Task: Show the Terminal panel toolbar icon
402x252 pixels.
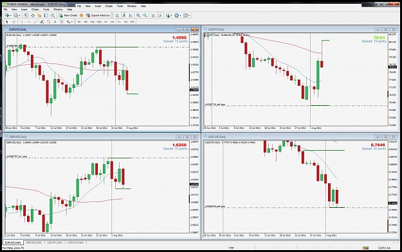Action: pos(46,15)
